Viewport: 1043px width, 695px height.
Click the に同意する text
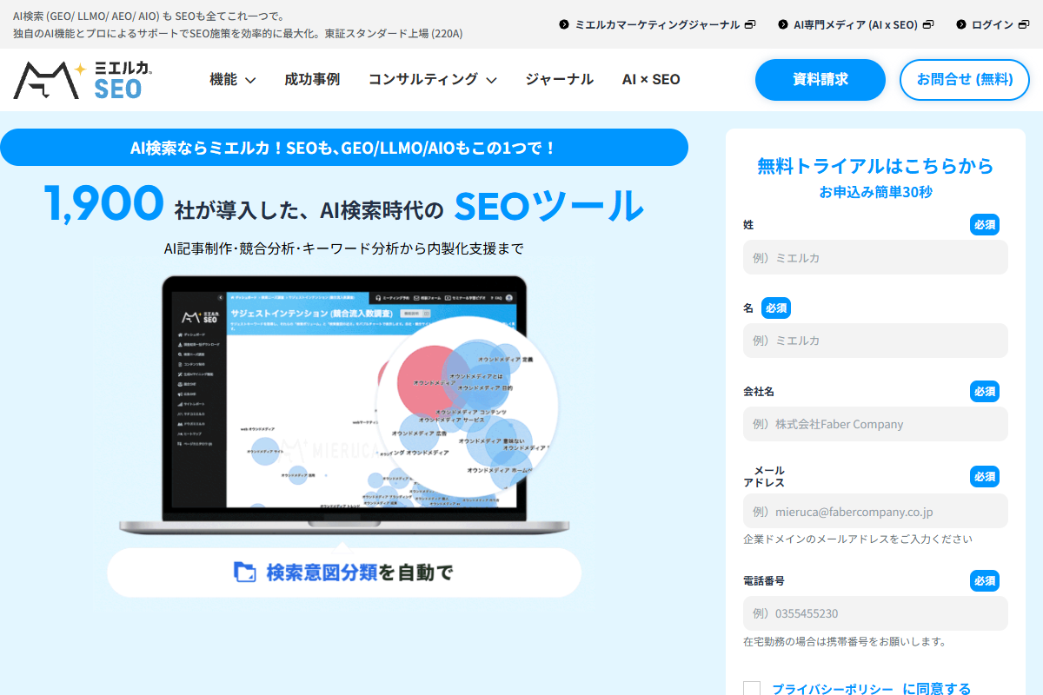(937, 689)
